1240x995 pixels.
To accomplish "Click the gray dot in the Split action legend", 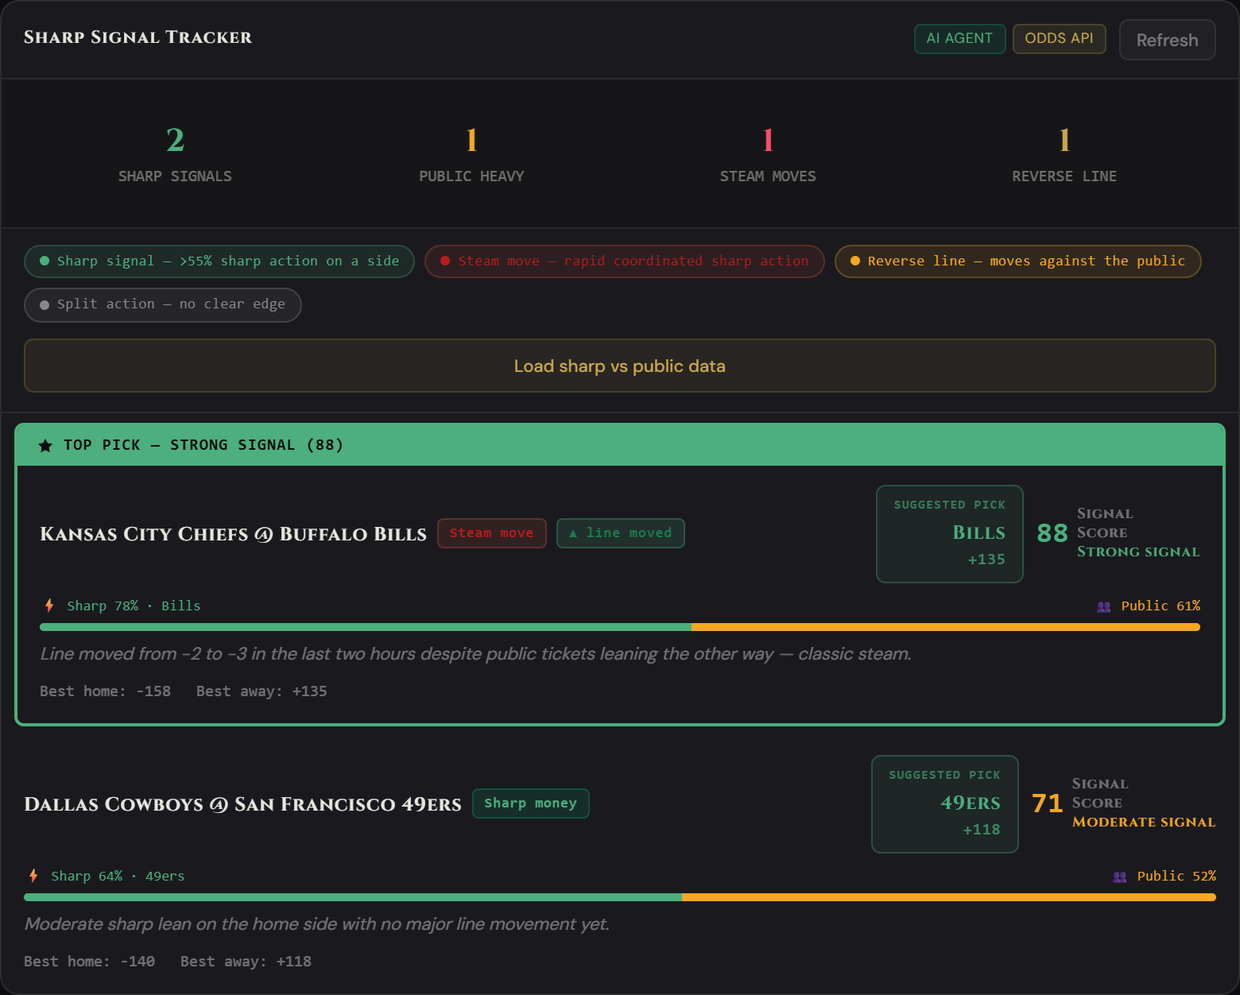I will 45,304.
